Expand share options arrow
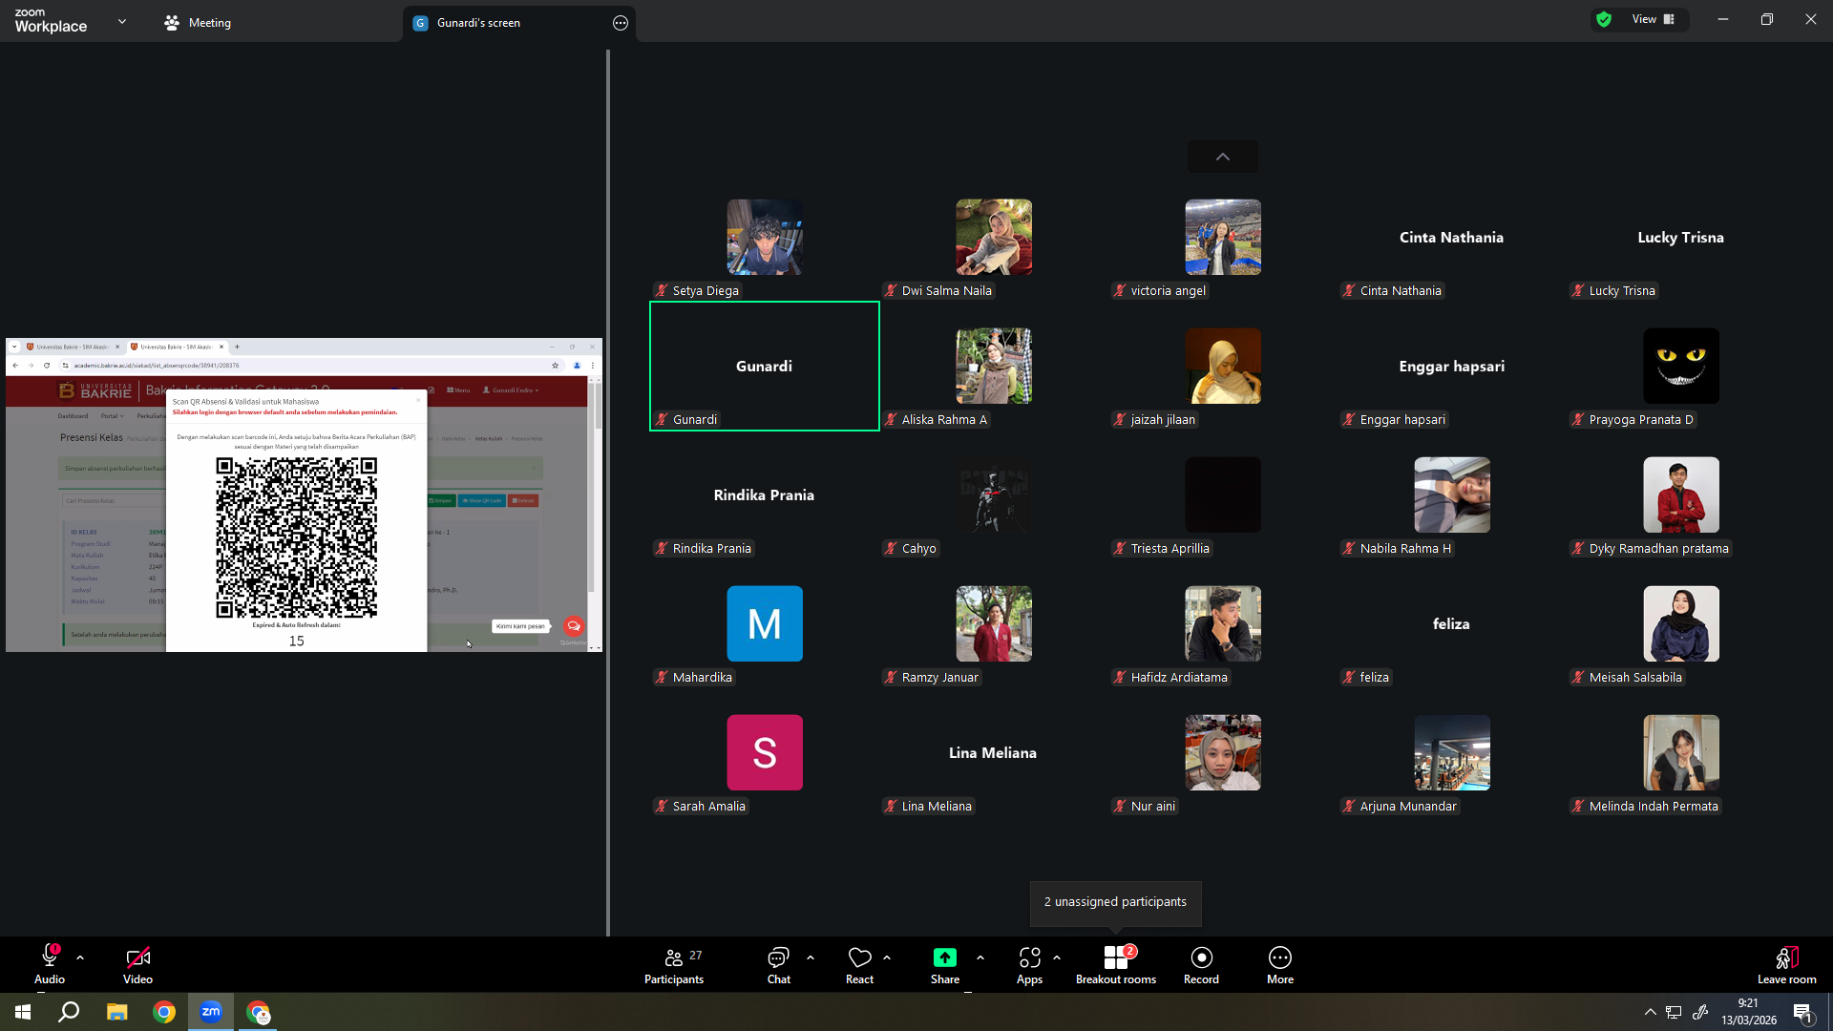Image resolution: width=1833 pixels, height=1031 pixels. 980,957
